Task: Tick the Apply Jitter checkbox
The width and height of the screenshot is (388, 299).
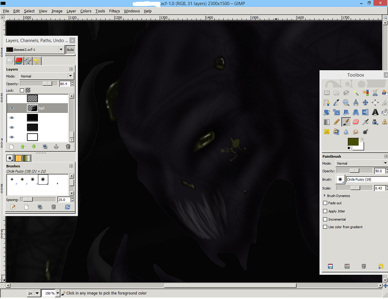Action: 325,211
